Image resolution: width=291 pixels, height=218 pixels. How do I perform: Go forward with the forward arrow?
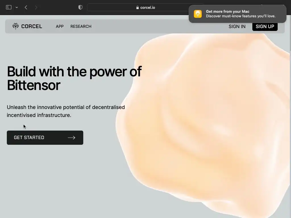coord(36,7)
